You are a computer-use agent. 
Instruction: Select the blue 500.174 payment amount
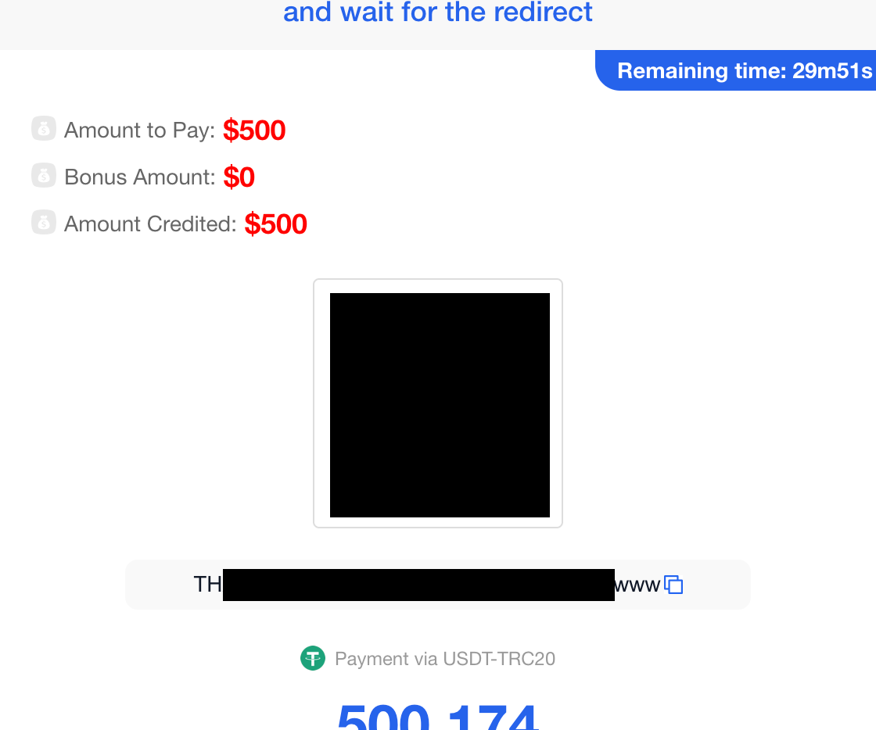click(x=438, y=713)
